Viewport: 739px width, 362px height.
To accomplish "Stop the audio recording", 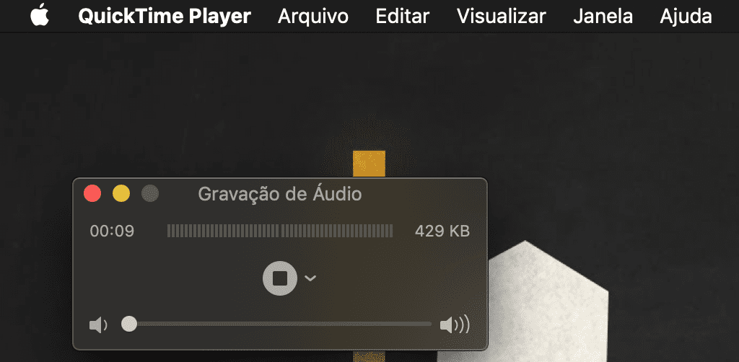I will (280, 278).
